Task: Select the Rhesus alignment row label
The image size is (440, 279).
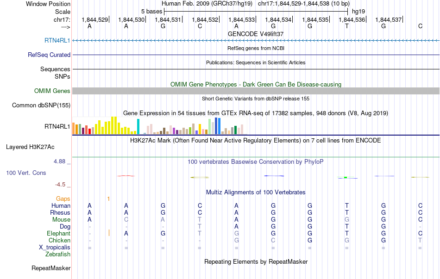Action: 60,212
